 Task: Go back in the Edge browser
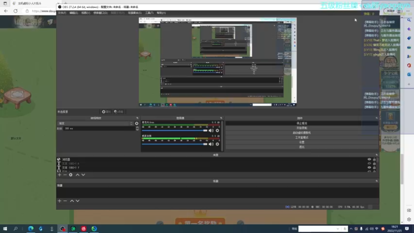6,11
